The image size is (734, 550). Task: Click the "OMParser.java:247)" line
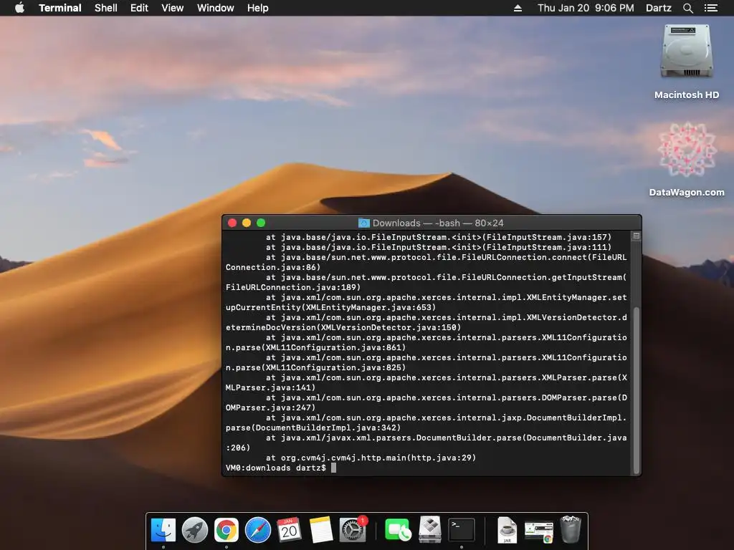click(x=270, y=407)
